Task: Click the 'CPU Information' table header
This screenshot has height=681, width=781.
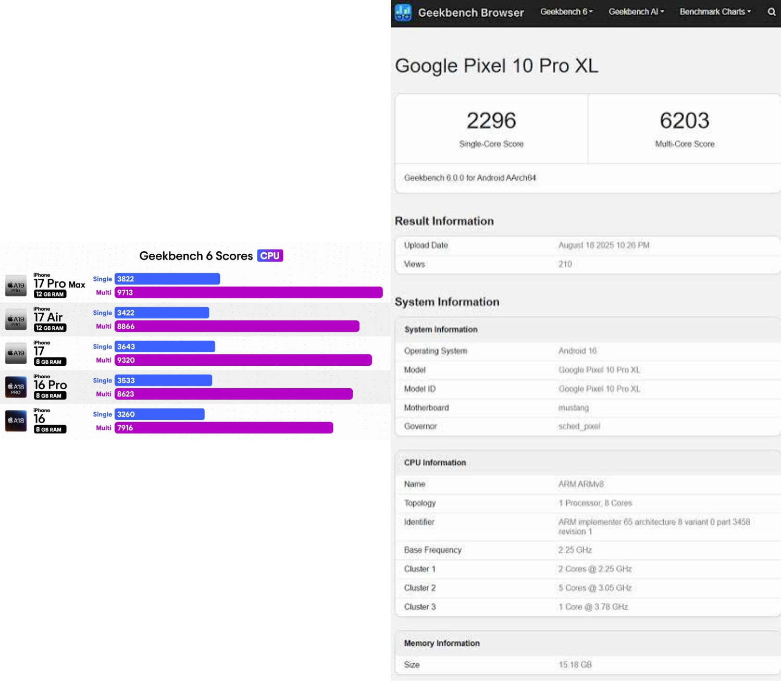Action: coord(435,463)
